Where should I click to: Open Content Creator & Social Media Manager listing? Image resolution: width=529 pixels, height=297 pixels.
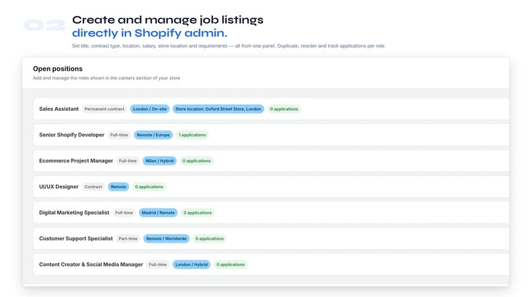coord(91,265)
